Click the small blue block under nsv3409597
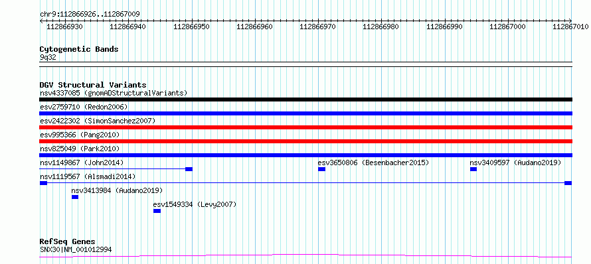591x264 pixels. [x=473, y=169]
